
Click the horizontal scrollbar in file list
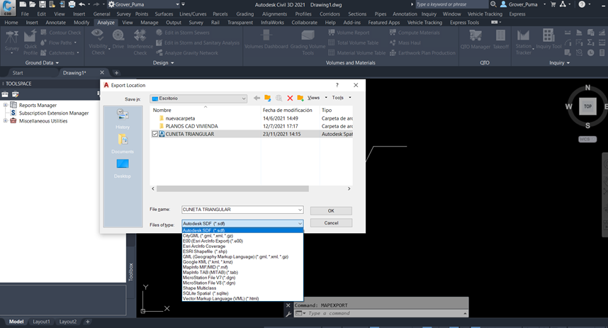tap(232, 189)
